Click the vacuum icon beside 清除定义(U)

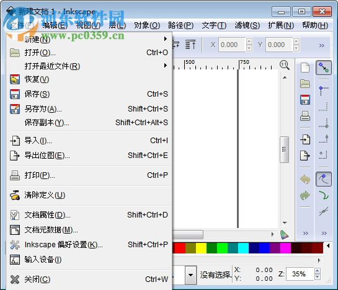point(15,195)
